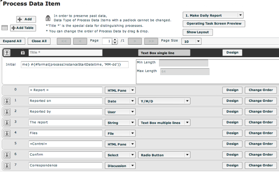Increase the page number stepper
279x172 pixels.
(115, 40)
